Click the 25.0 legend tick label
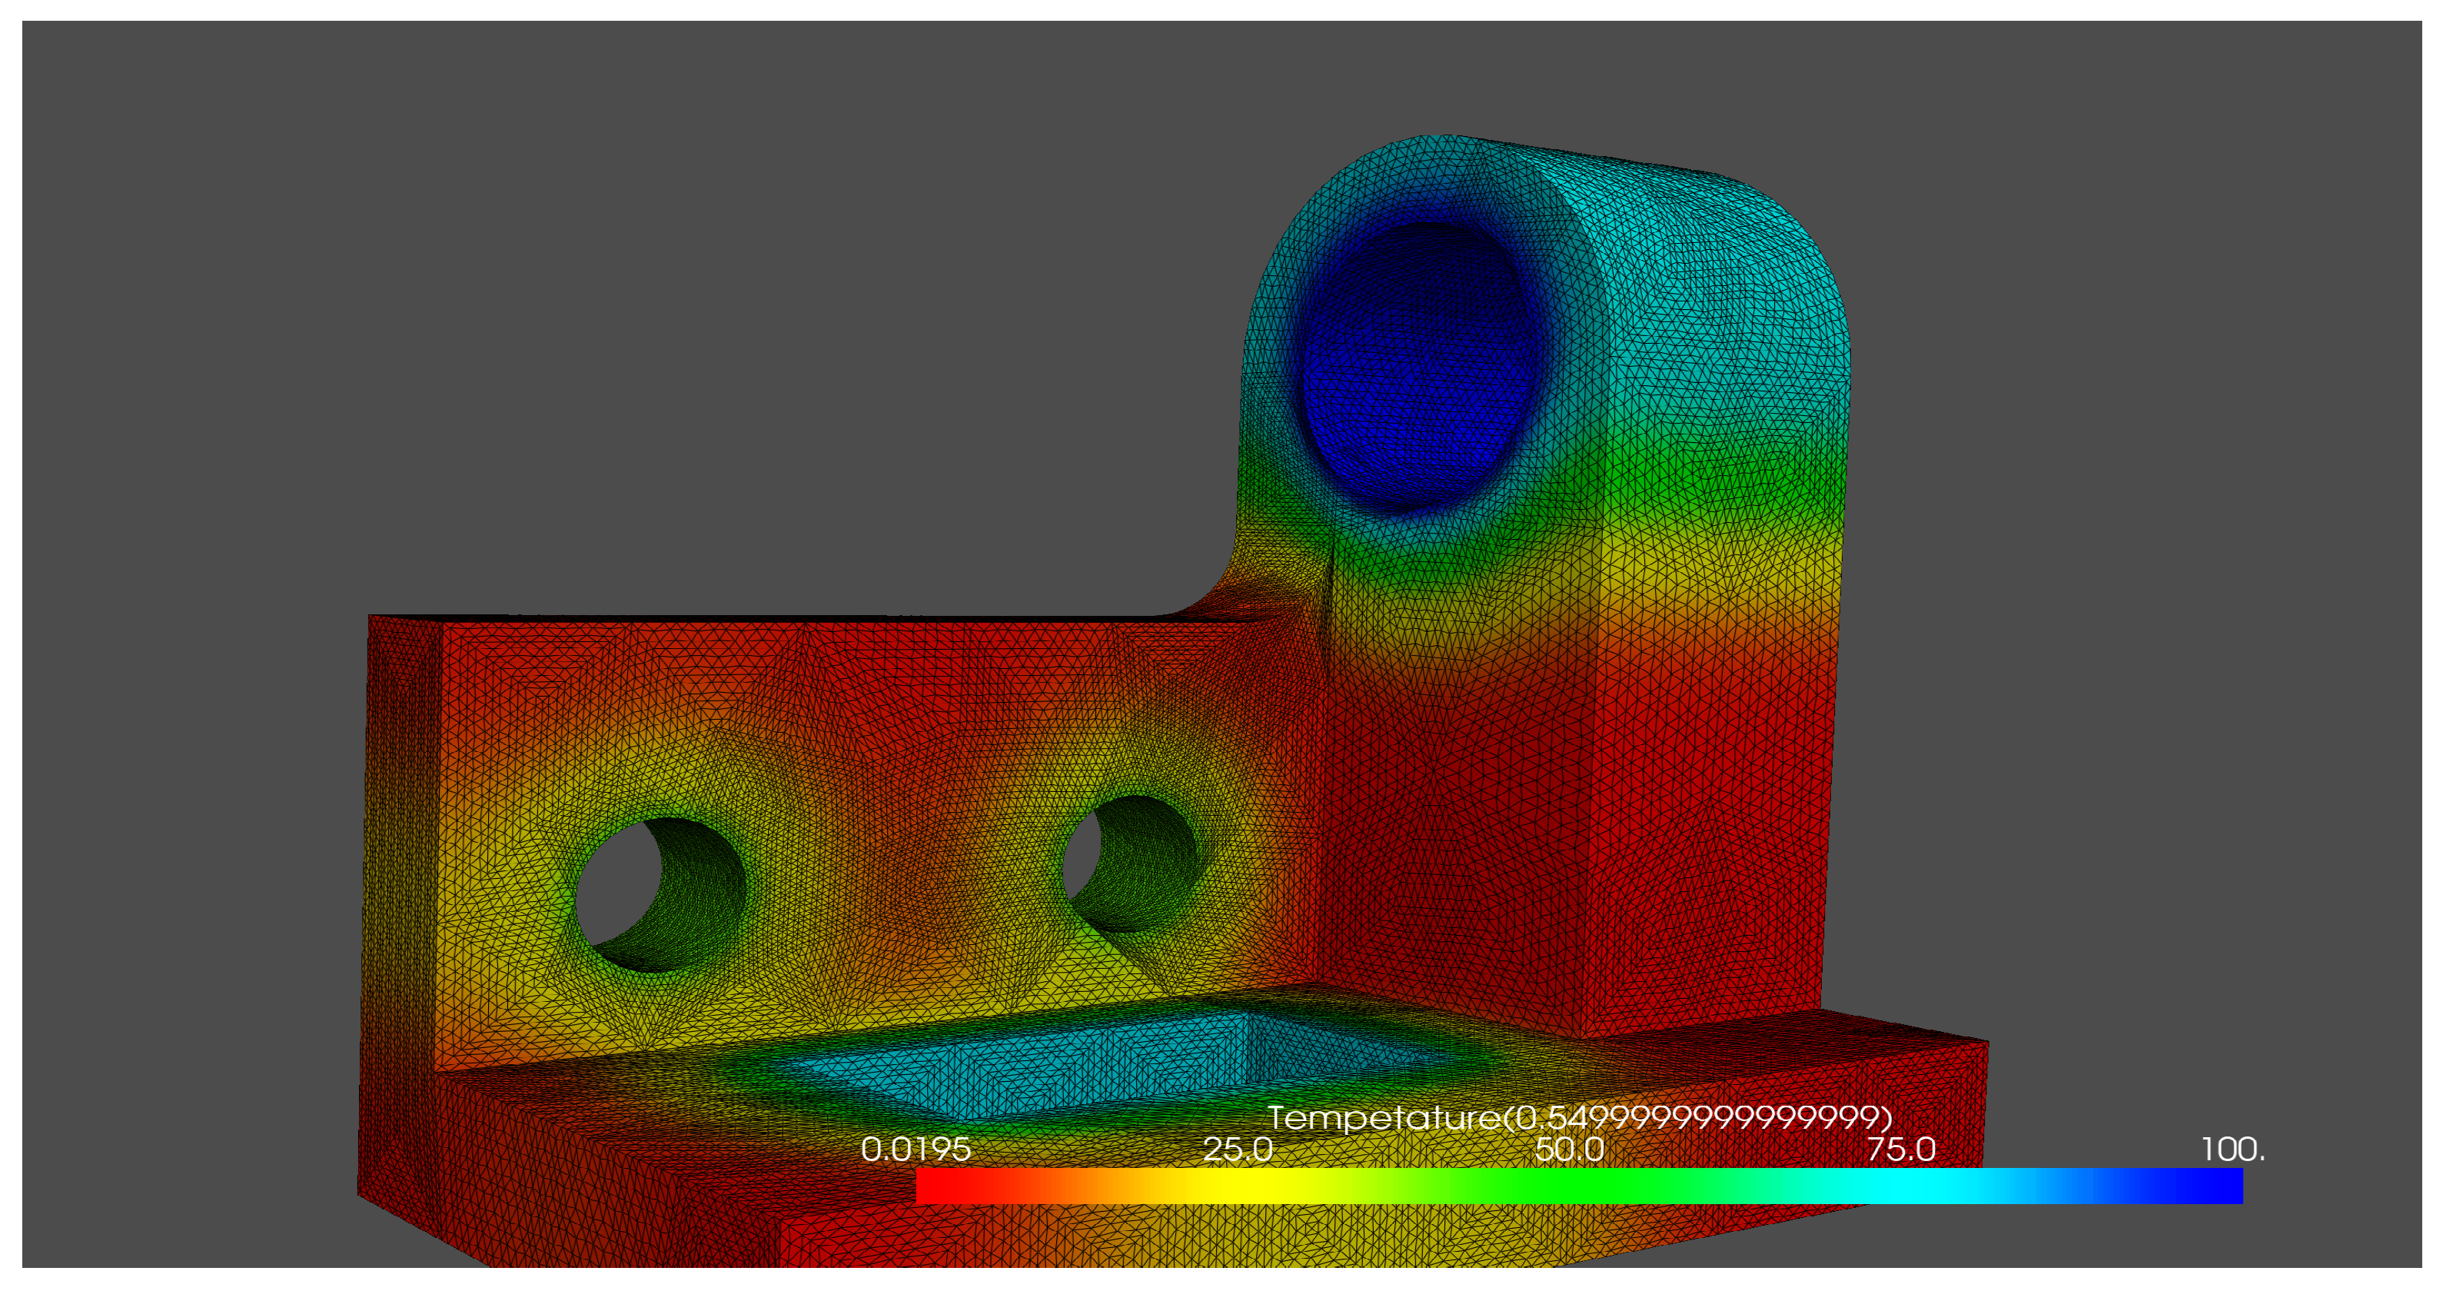 [1237, 1150]
